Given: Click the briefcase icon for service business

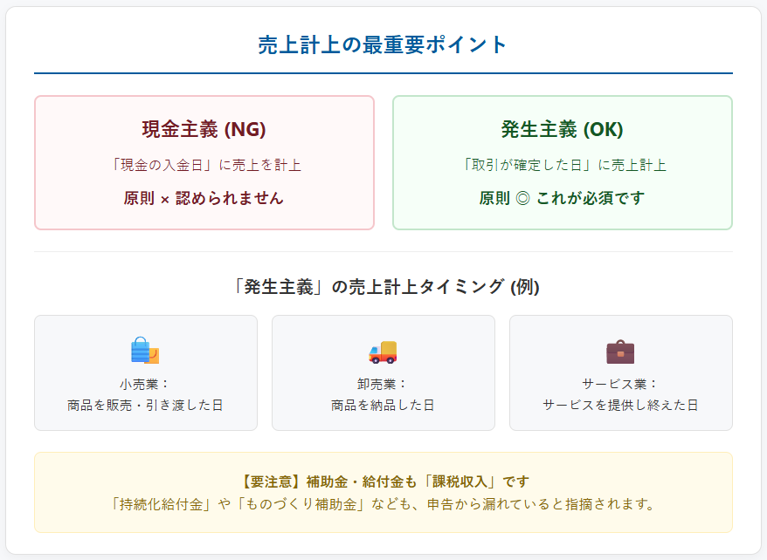Looking at the screenshot, I should click(x=620, y=352).
